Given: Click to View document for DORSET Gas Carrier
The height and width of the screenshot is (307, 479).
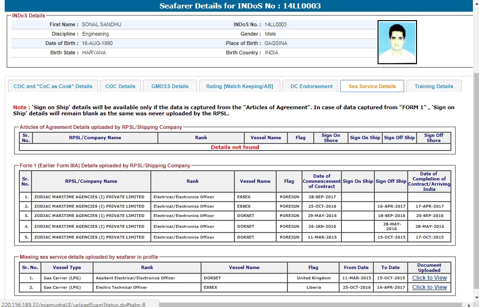Looking at the screenshot, I should coord(429,278).
